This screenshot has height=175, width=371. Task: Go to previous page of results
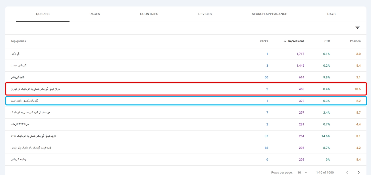[347, 172]
